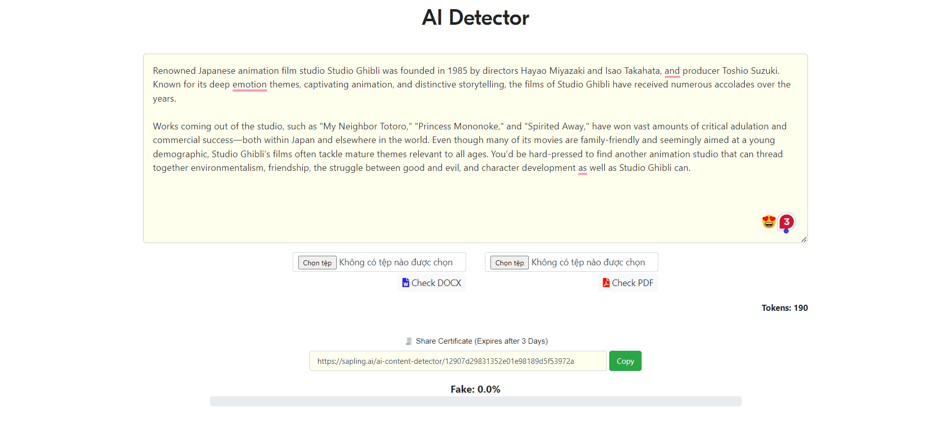This screenshot has width=949, height=422.
Task: Click the Share Certificate label text
Action: point(481,341)
